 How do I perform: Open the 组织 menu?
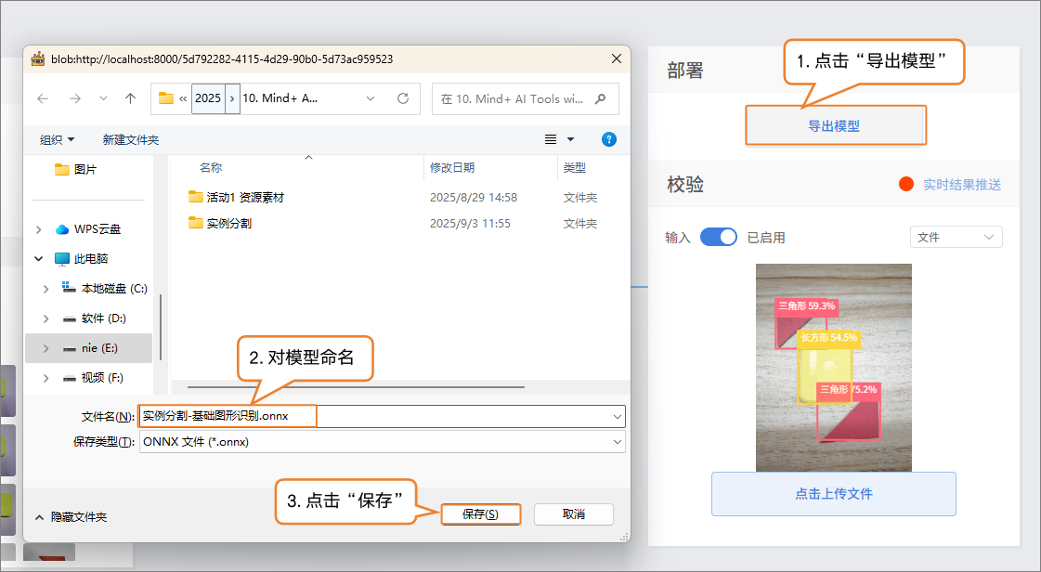pyautogui.click(x=57, y=139)
